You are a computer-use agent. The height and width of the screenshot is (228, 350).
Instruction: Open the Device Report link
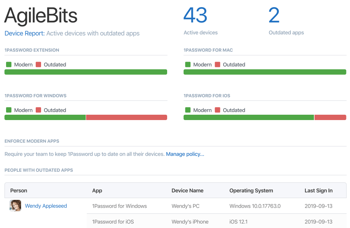click(x=25, y=33)
